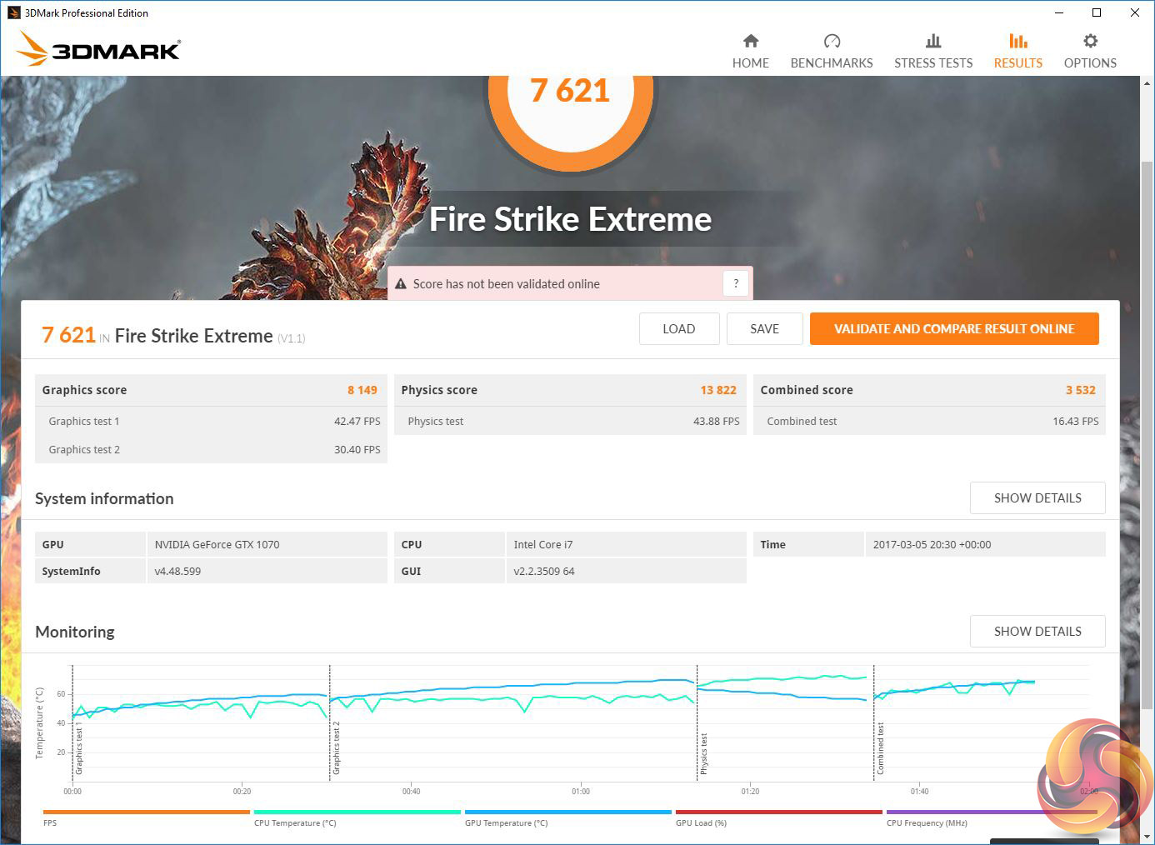
Task: Toggle the FPS legend color bar
Action: (x=147, y=812)
